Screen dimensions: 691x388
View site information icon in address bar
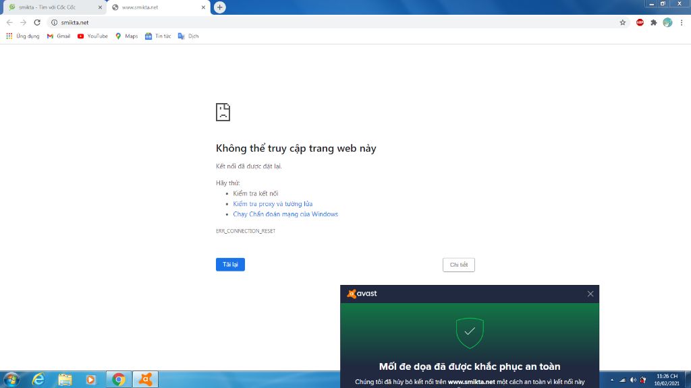[x=54, y=22]
